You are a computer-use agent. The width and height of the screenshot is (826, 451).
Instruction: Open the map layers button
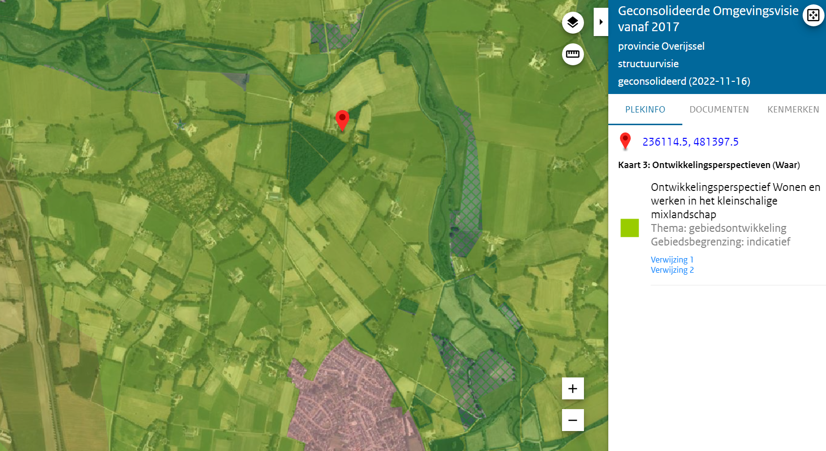[x=573, y=22]
